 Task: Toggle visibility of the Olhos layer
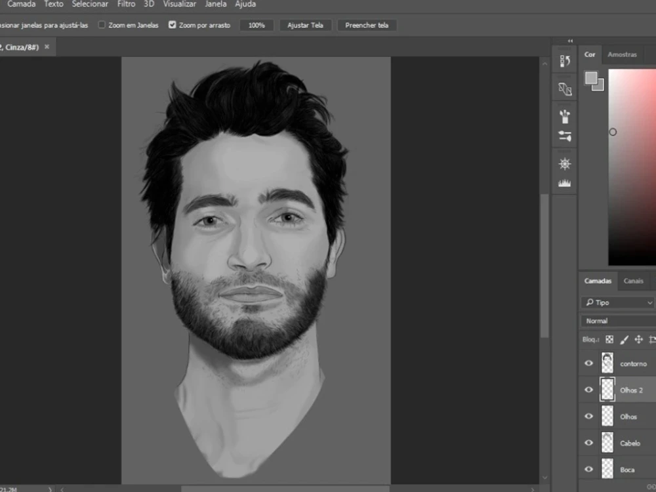tap(588, 417)
